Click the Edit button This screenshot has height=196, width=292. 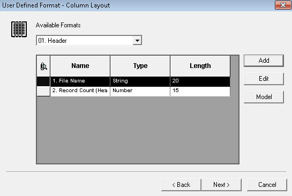(x=264, y=79)
